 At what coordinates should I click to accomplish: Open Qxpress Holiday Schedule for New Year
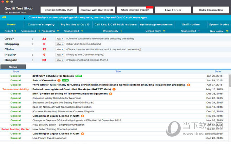(57, 98)
